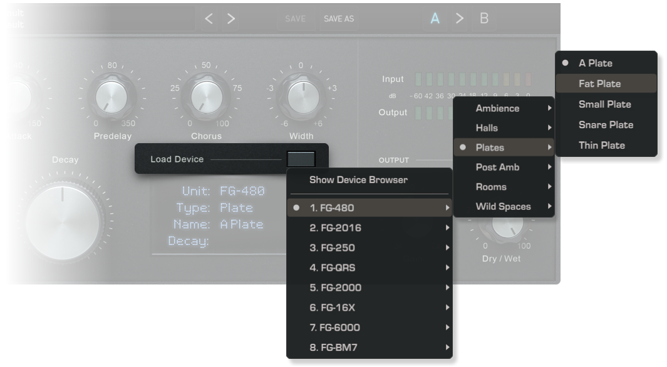Select preset slot A
Image resolution: width=667 pixels, height=367 pixels.
click(435, 18)
